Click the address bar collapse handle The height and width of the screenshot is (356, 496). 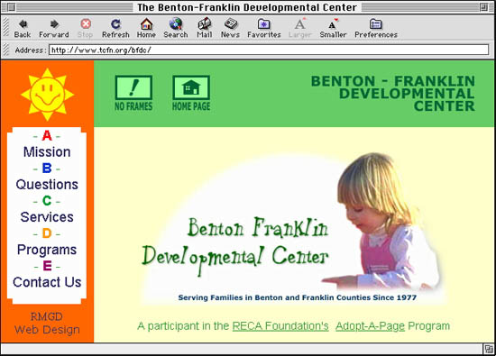pyautogui.click(x=5, y=50)
